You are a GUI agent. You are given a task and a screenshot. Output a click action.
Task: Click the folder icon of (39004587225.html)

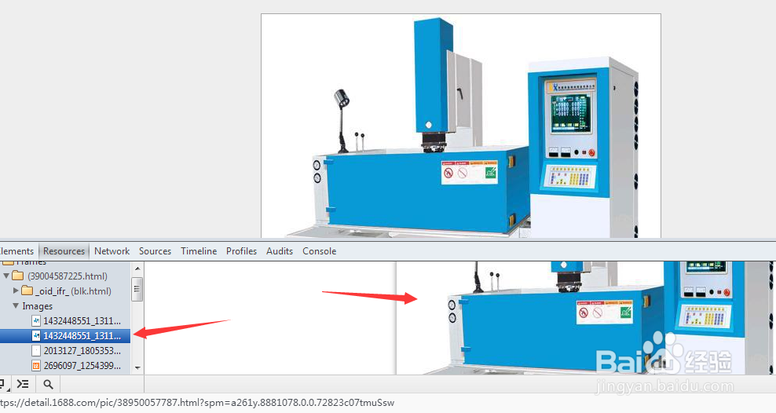coord(18,276)
